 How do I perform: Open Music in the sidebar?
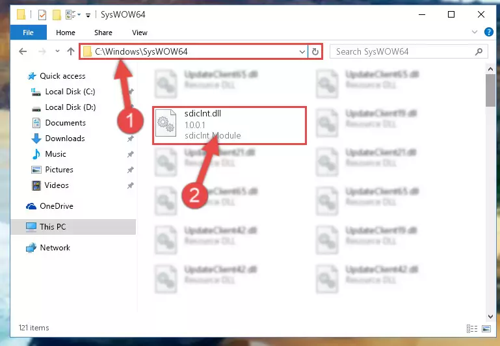[55, 154]
